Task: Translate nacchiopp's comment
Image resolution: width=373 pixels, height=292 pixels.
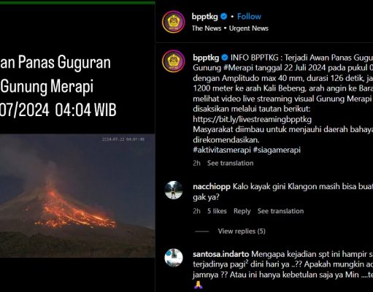Action: coord(280,211)
